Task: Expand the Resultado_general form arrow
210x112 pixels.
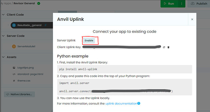Action: click(x=8, y=25)
